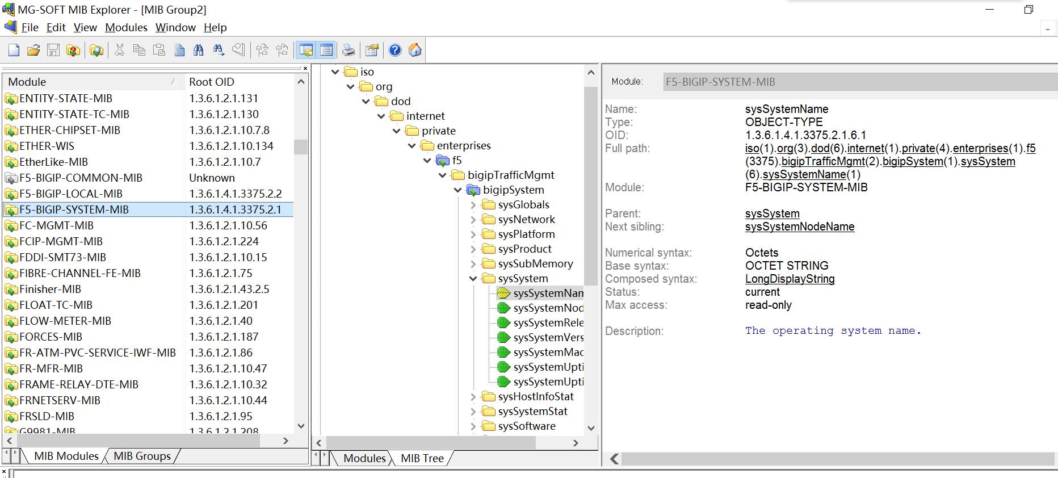Image resolution: width=1058 pixels, height=478 pixels.
Task: Follow the sysSystem parent link
Action: coord(772,213)
